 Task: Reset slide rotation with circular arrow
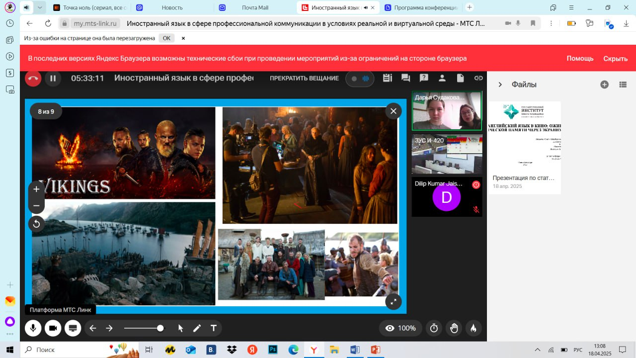[36, 224]
